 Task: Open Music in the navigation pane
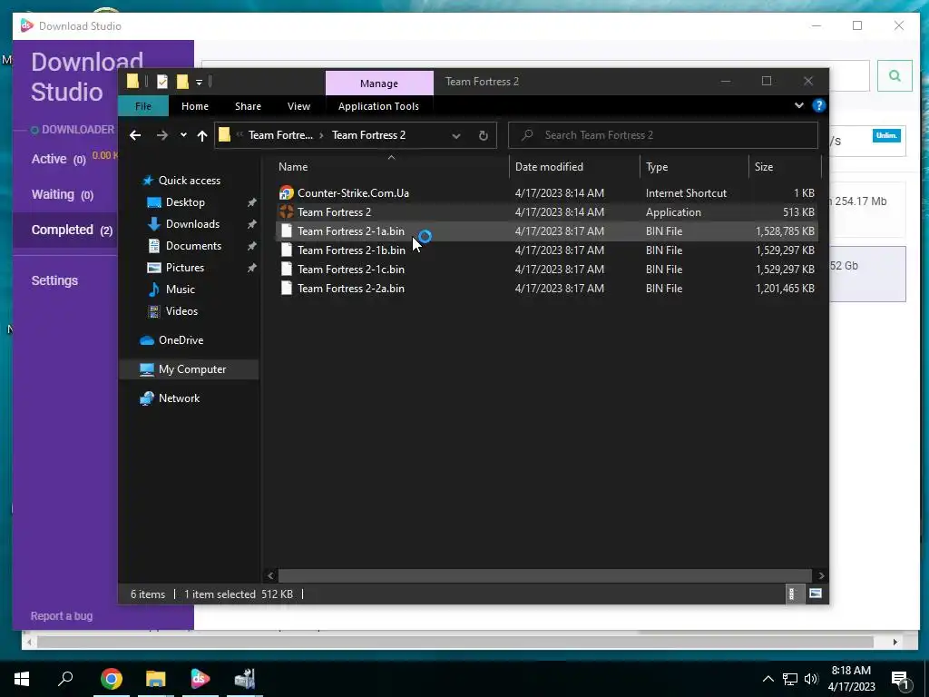tap(181, 290)
